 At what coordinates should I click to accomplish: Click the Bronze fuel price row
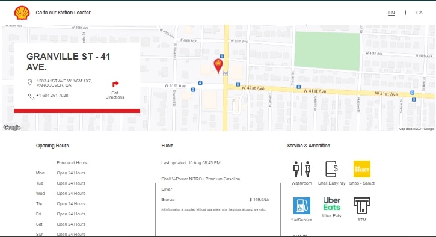tap(215, 200)
